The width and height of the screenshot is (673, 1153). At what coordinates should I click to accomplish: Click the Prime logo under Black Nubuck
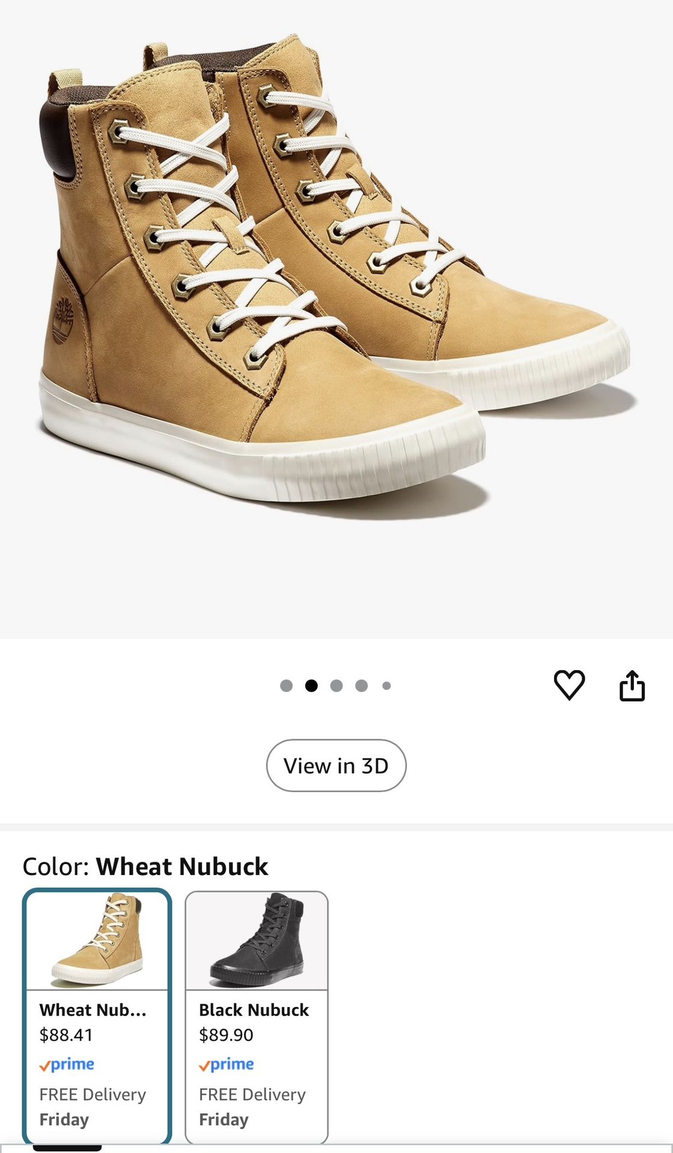tap(227, 1065)
